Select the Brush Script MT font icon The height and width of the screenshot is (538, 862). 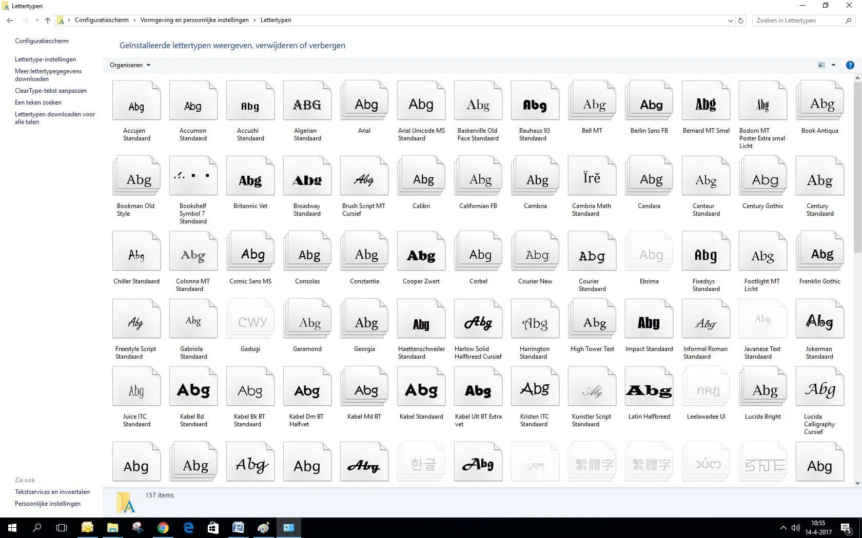[x=364, y=176]
